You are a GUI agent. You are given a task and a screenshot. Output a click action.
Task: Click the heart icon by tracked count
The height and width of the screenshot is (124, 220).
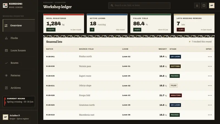(189, 42)
